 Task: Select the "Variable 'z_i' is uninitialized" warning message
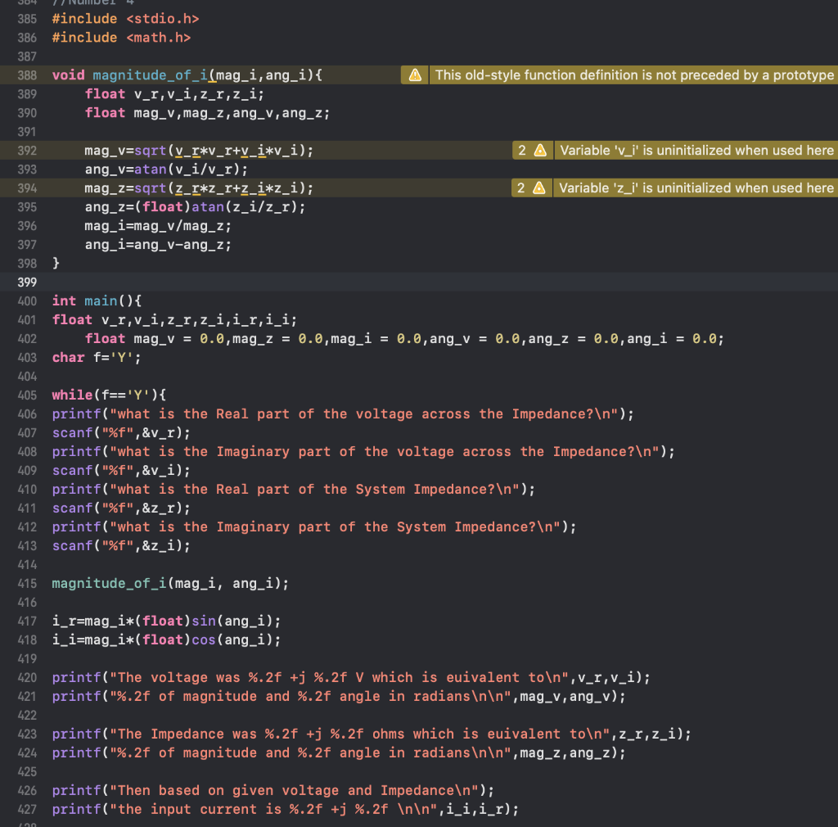click(696, 188)
